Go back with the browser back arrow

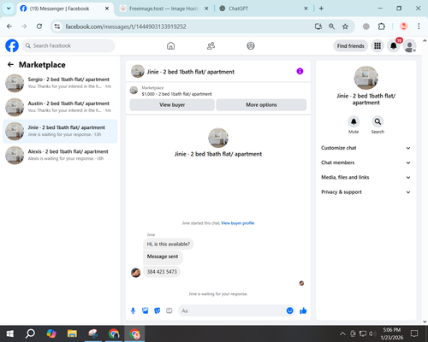[x=9, y=27]
